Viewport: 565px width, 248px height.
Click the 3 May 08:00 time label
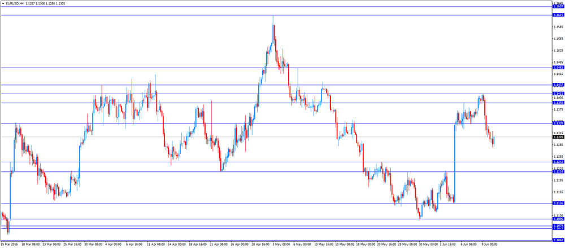point(281,244)
